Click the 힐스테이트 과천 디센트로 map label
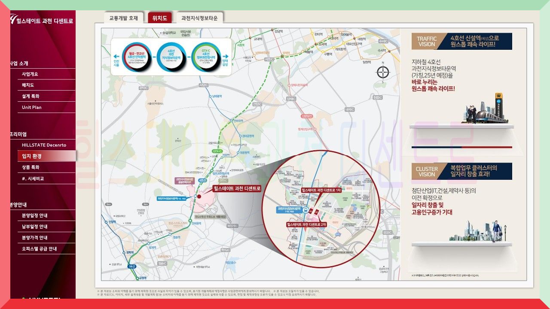This screenshot has height=309, width=550. [x=237, y=188]
